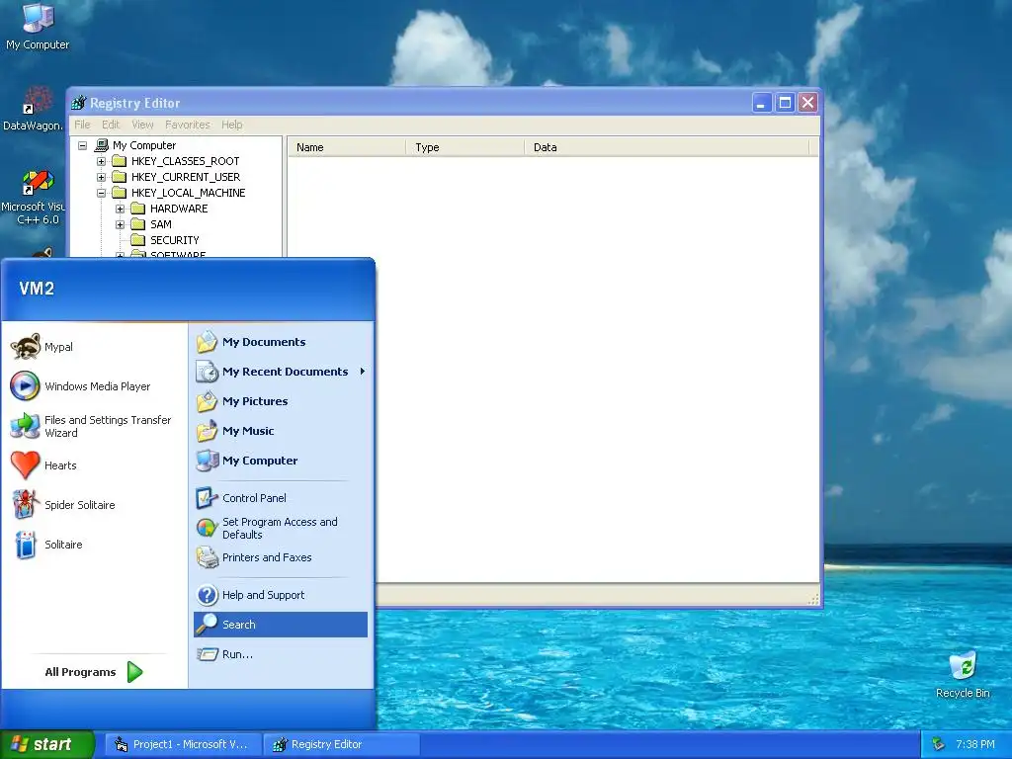Screen dimensions: 1012x759
Task: Click My Computer desktop icon
Action: (x=38, y=27)
